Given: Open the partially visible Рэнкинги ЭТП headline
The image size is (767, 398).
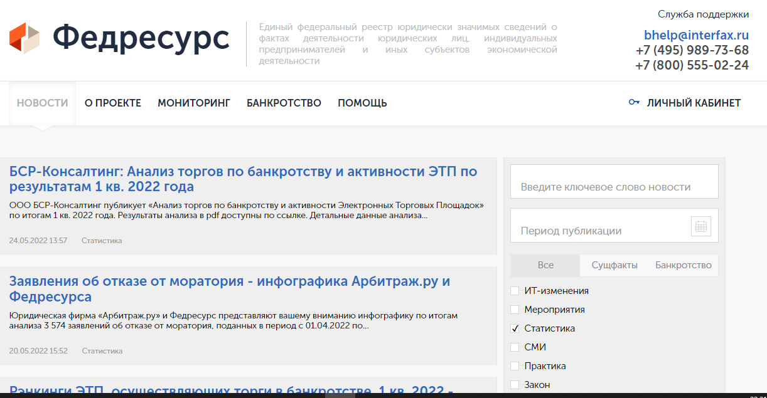Looking at the screenshot, I should [x=231, y=390].
